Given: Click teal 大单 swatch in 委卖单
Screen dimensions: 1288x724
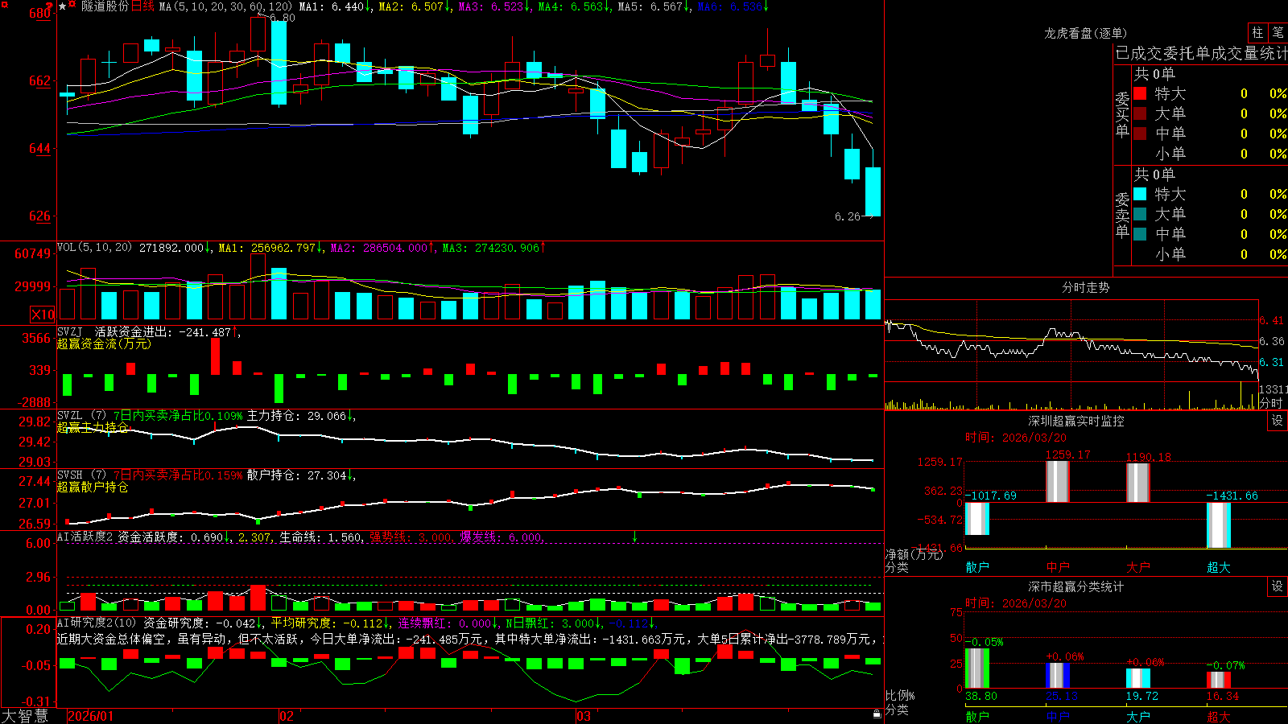Looking at the screenshot, I should point(1140,214).
